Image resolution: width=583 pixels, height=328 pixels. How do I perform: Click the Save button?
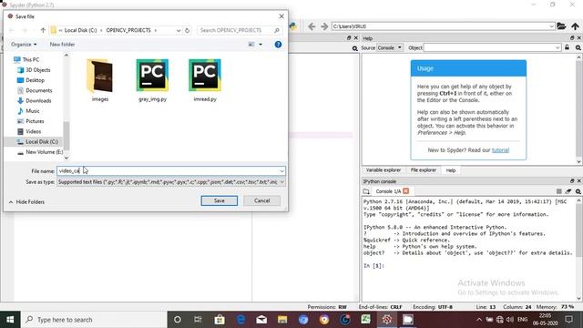tap(219, 200)
